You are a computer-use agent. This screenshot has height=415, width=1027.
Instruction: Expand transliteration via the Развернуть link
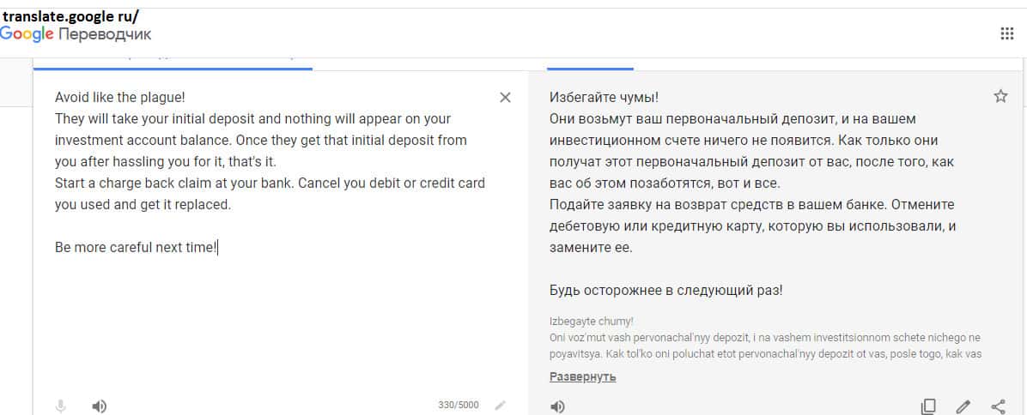pos(582,376)
